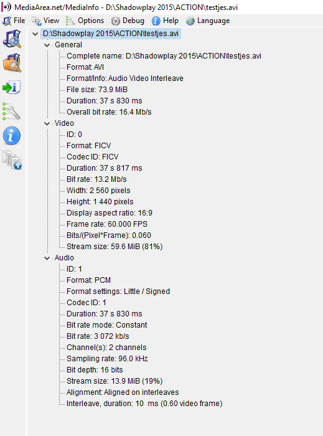
Task: Select the Overall bit rate: 16.4 Mb/s entry
Action: click(x=109, y=112)
